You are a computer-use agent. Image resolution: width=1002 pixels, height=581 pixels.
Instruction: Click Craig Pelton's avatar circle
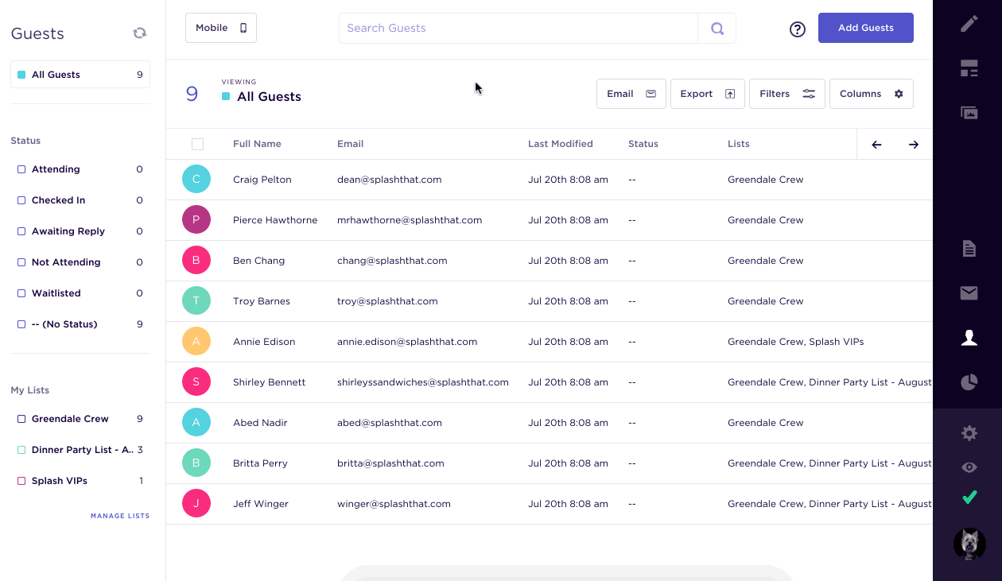[196, 180]
